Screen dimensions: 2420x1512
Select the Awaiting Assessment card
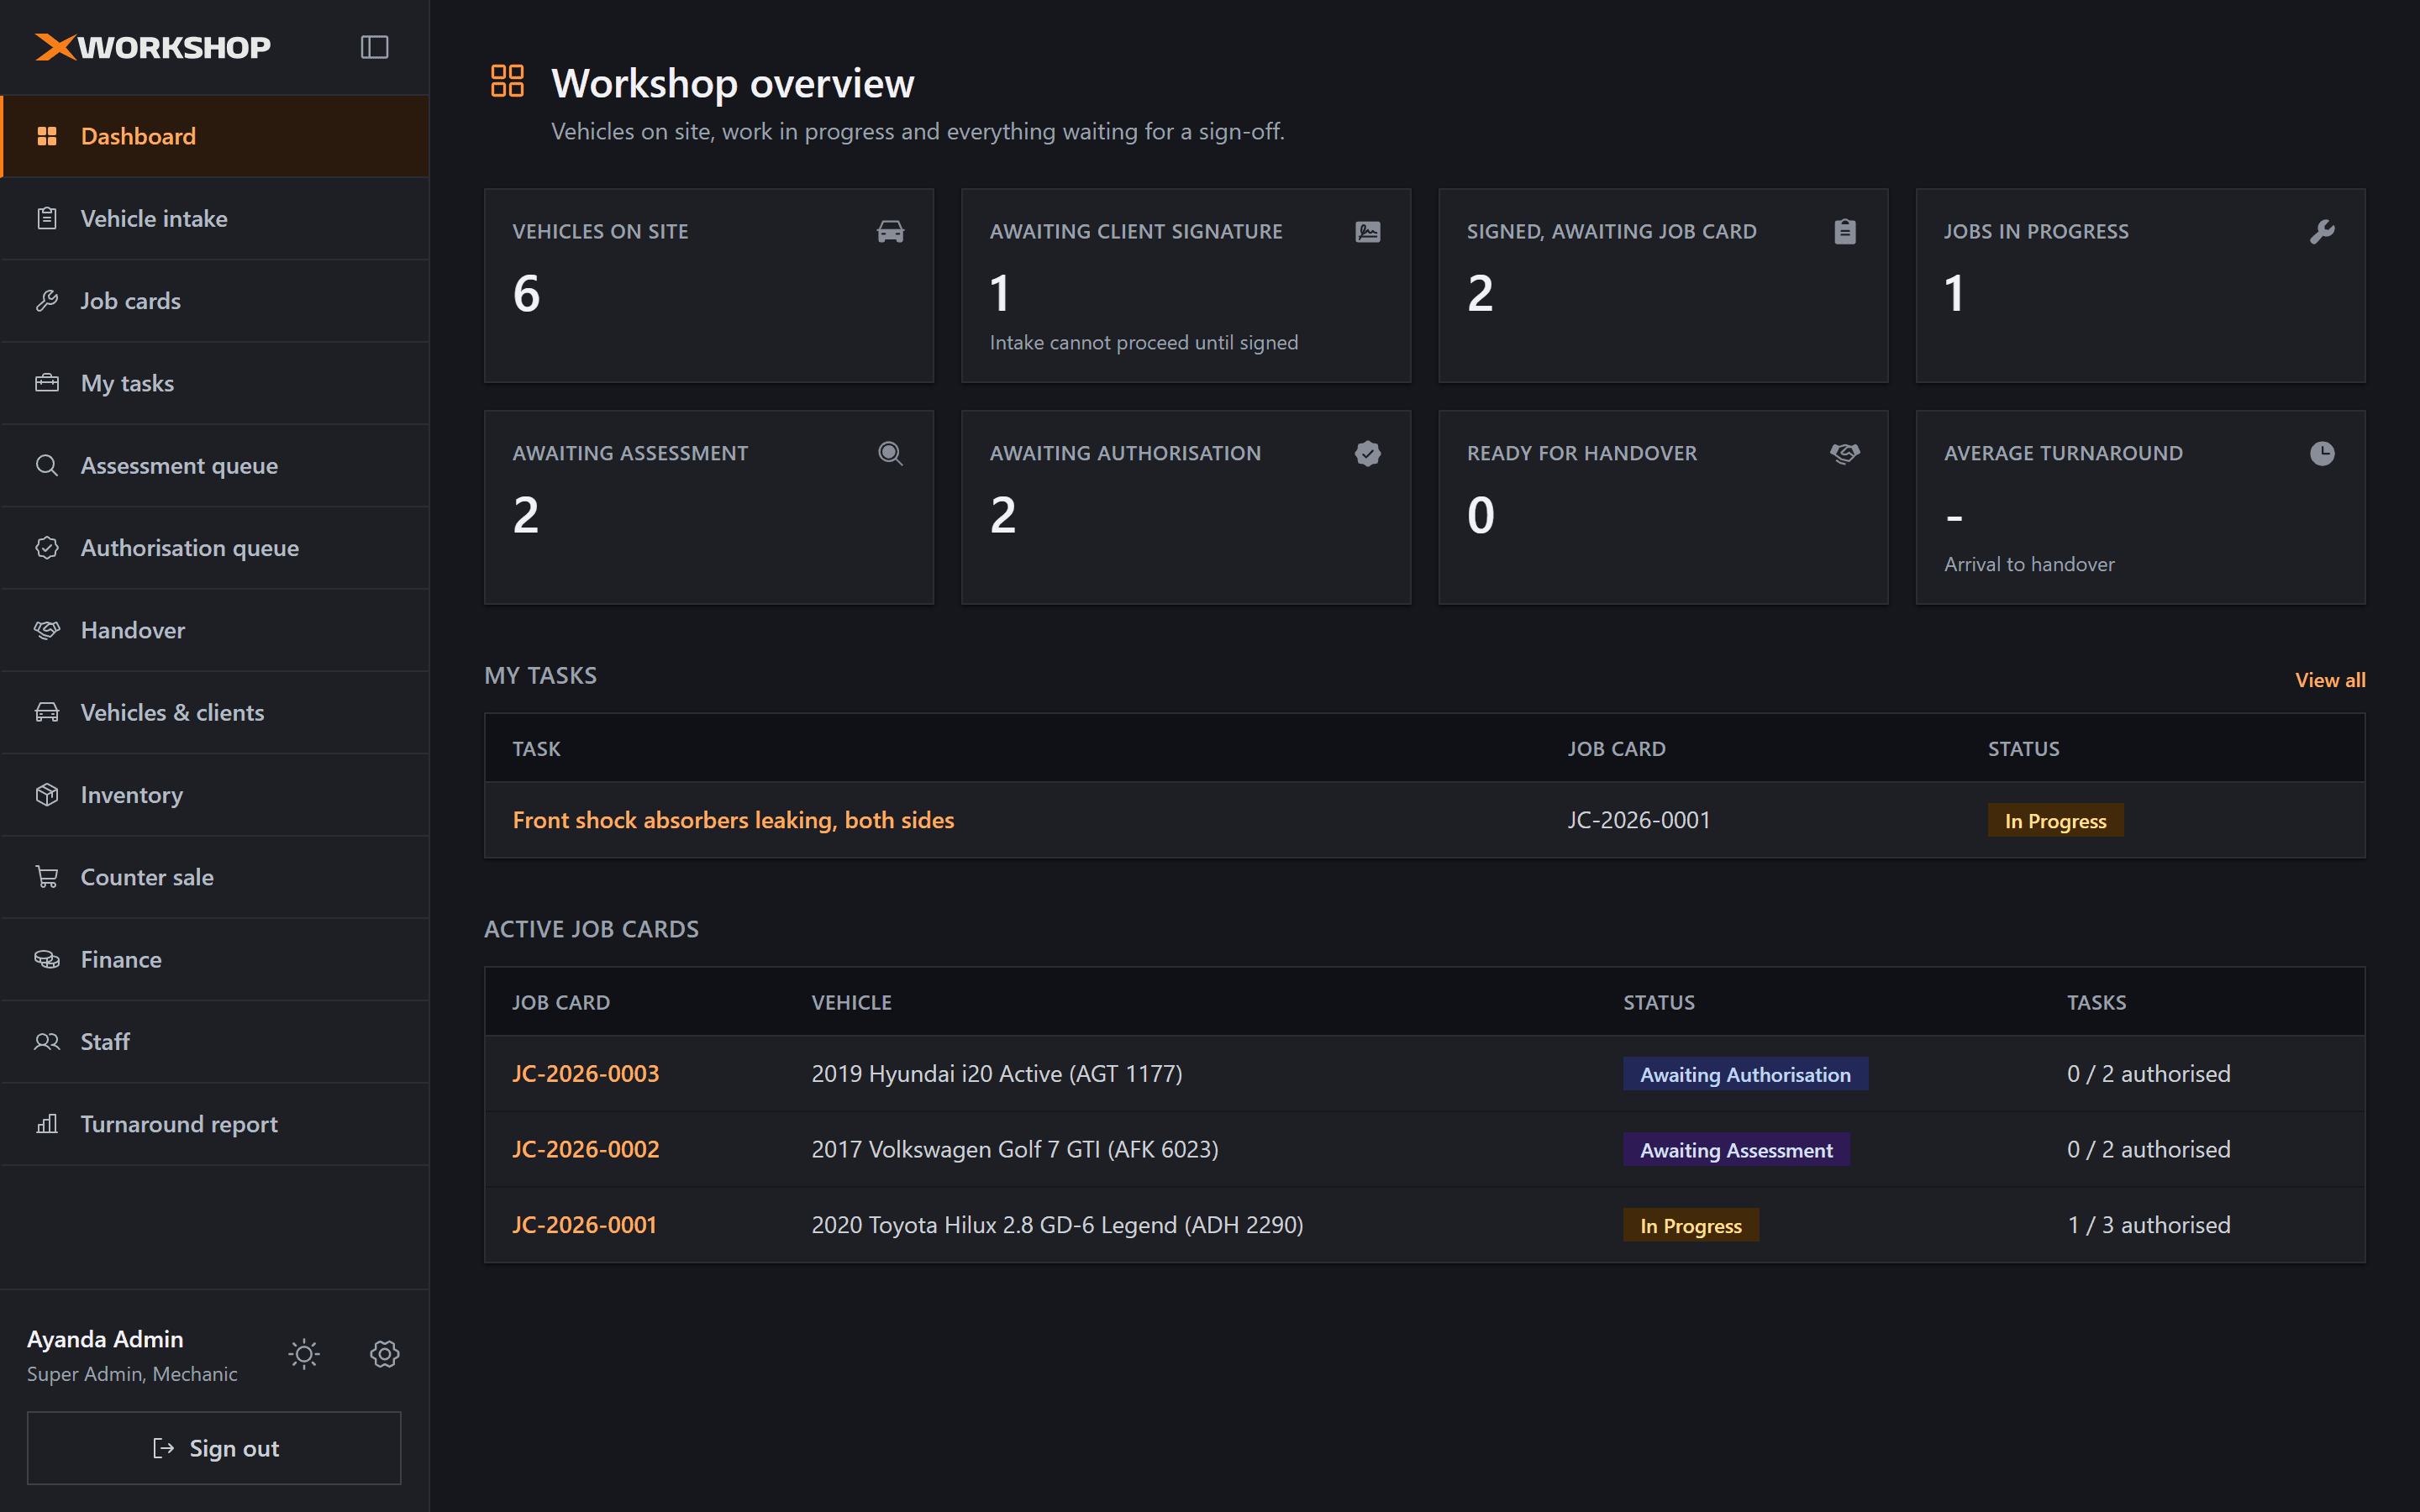(709, 507)
